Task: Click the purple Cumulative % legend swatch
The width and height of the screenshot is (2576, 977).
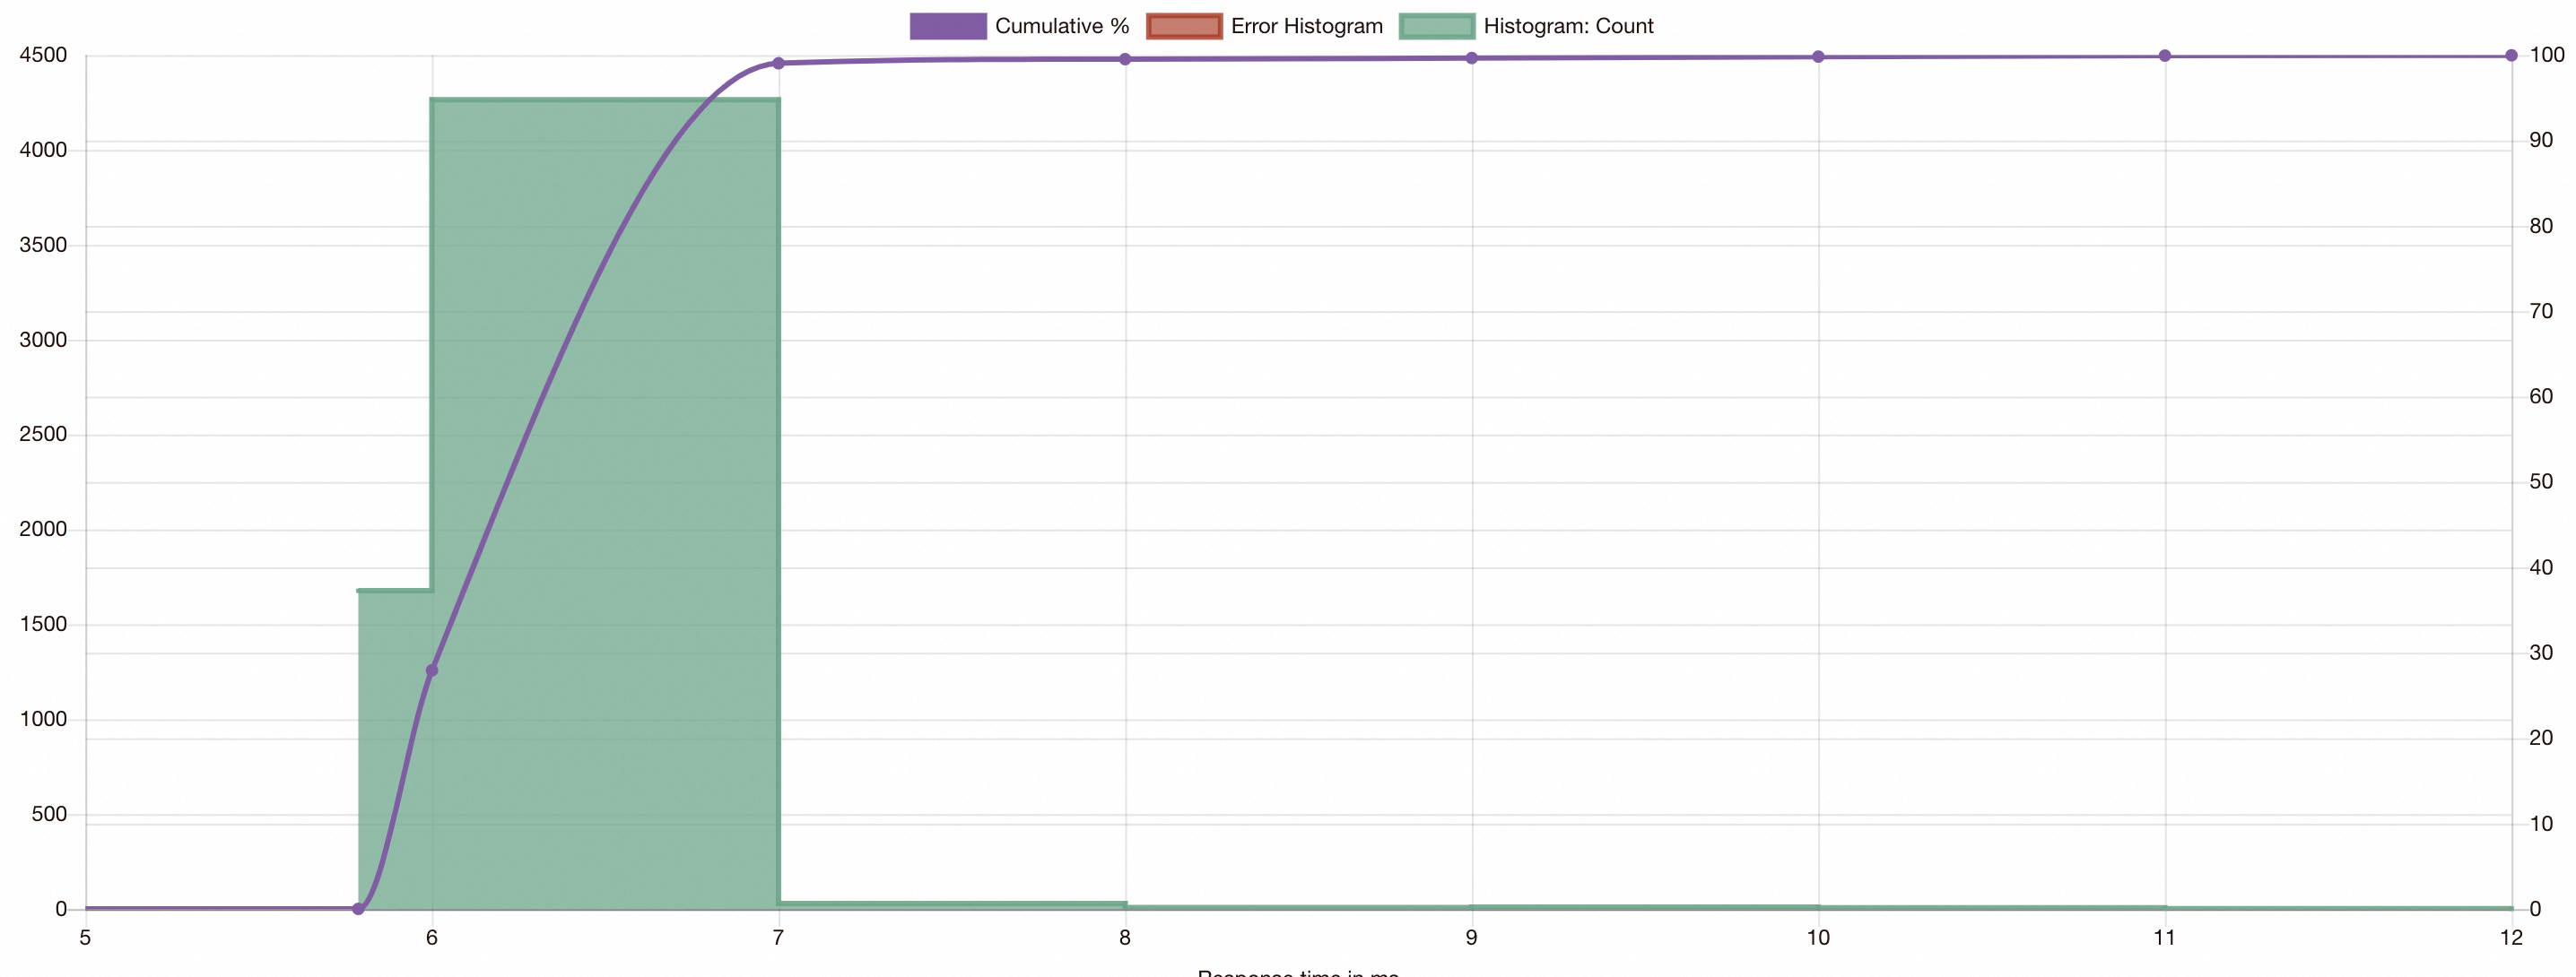Action: (x=947, y=26)
